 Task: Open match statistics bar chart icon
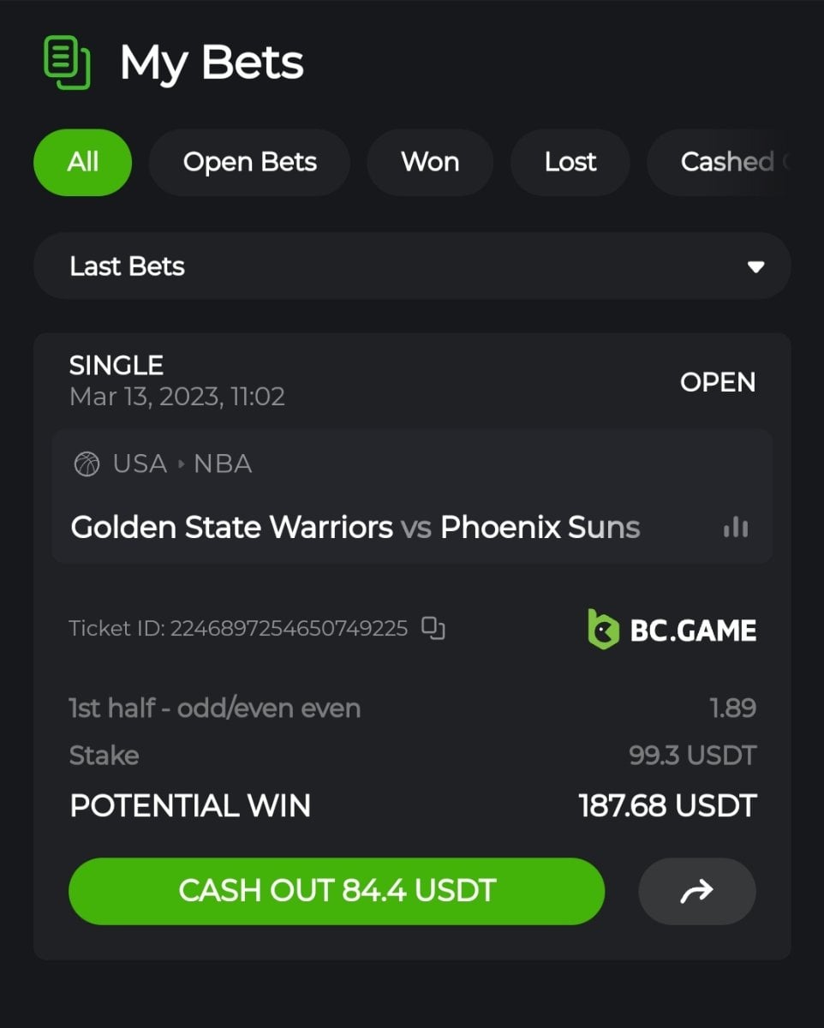(x=736, y=528)
